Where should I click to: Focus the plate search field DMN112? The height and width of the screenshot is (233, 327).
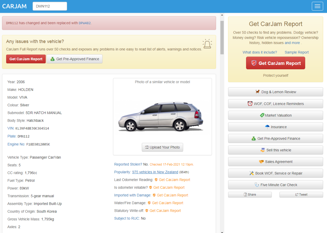(x=50, y=6)
